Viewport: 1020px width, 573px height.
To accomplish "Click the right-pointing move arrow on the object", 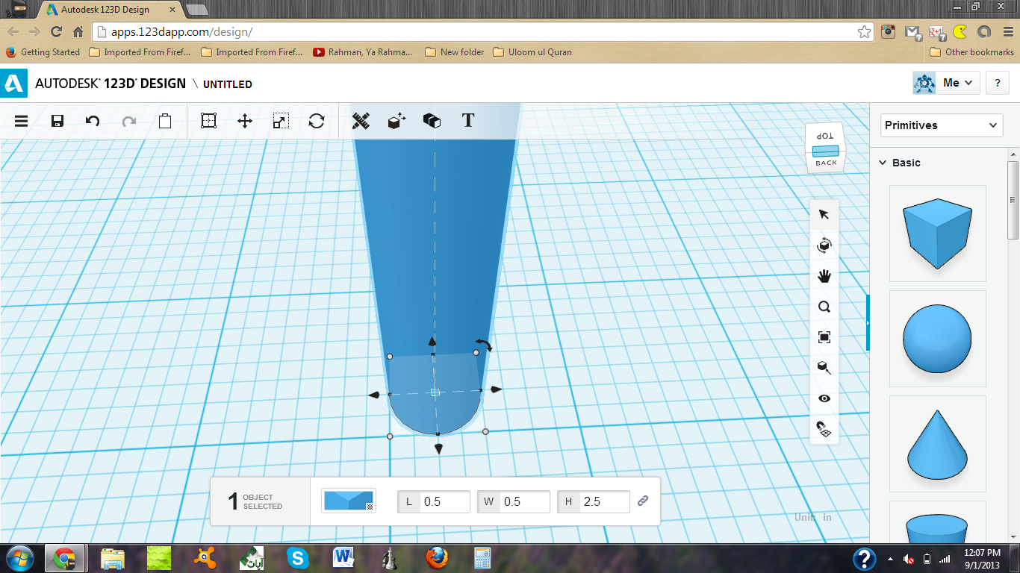I will tap(497, 389).
